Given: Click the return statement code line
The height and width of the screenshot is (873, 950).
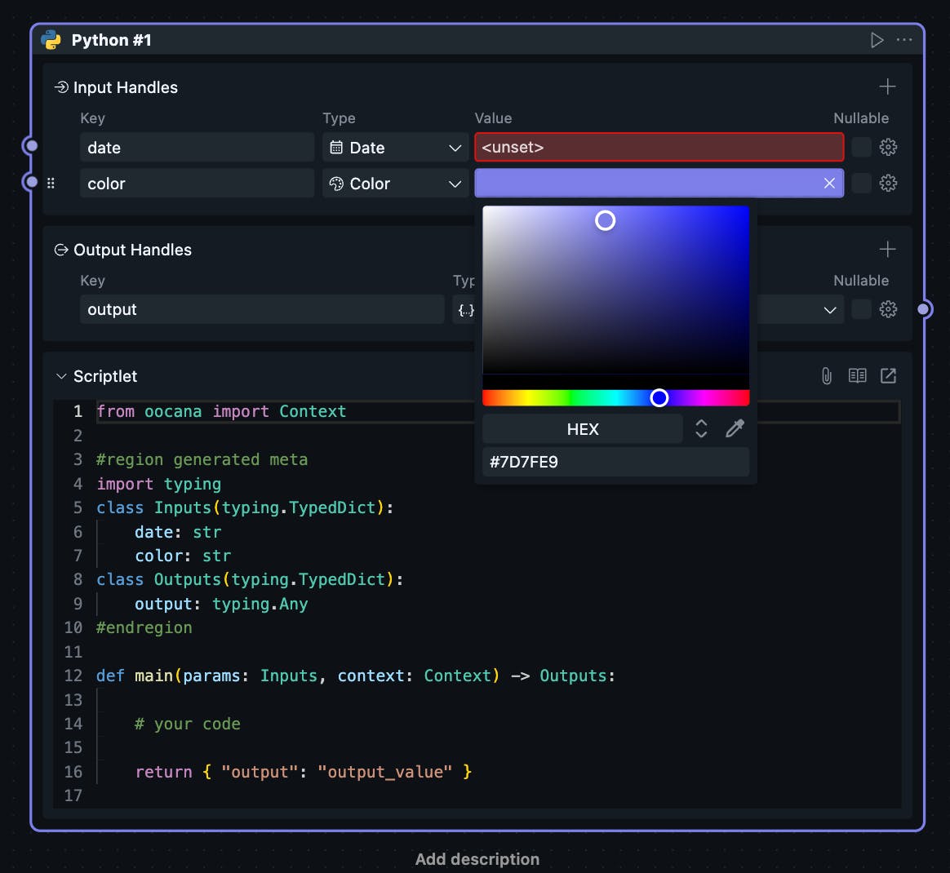Looking at the screenshot, I should click(303, 772).
